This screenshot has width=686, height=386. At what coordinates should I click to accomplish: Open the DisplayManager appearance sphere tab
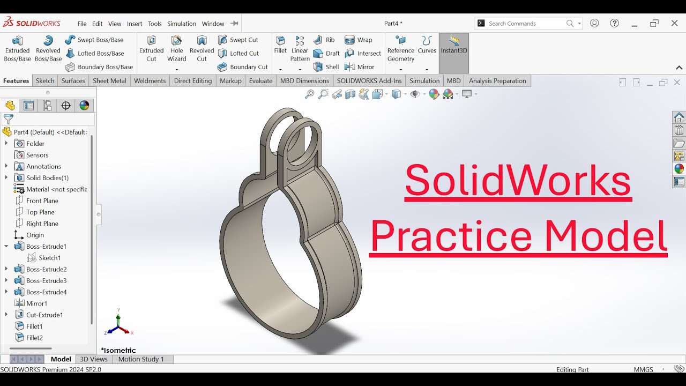point(84,106)
